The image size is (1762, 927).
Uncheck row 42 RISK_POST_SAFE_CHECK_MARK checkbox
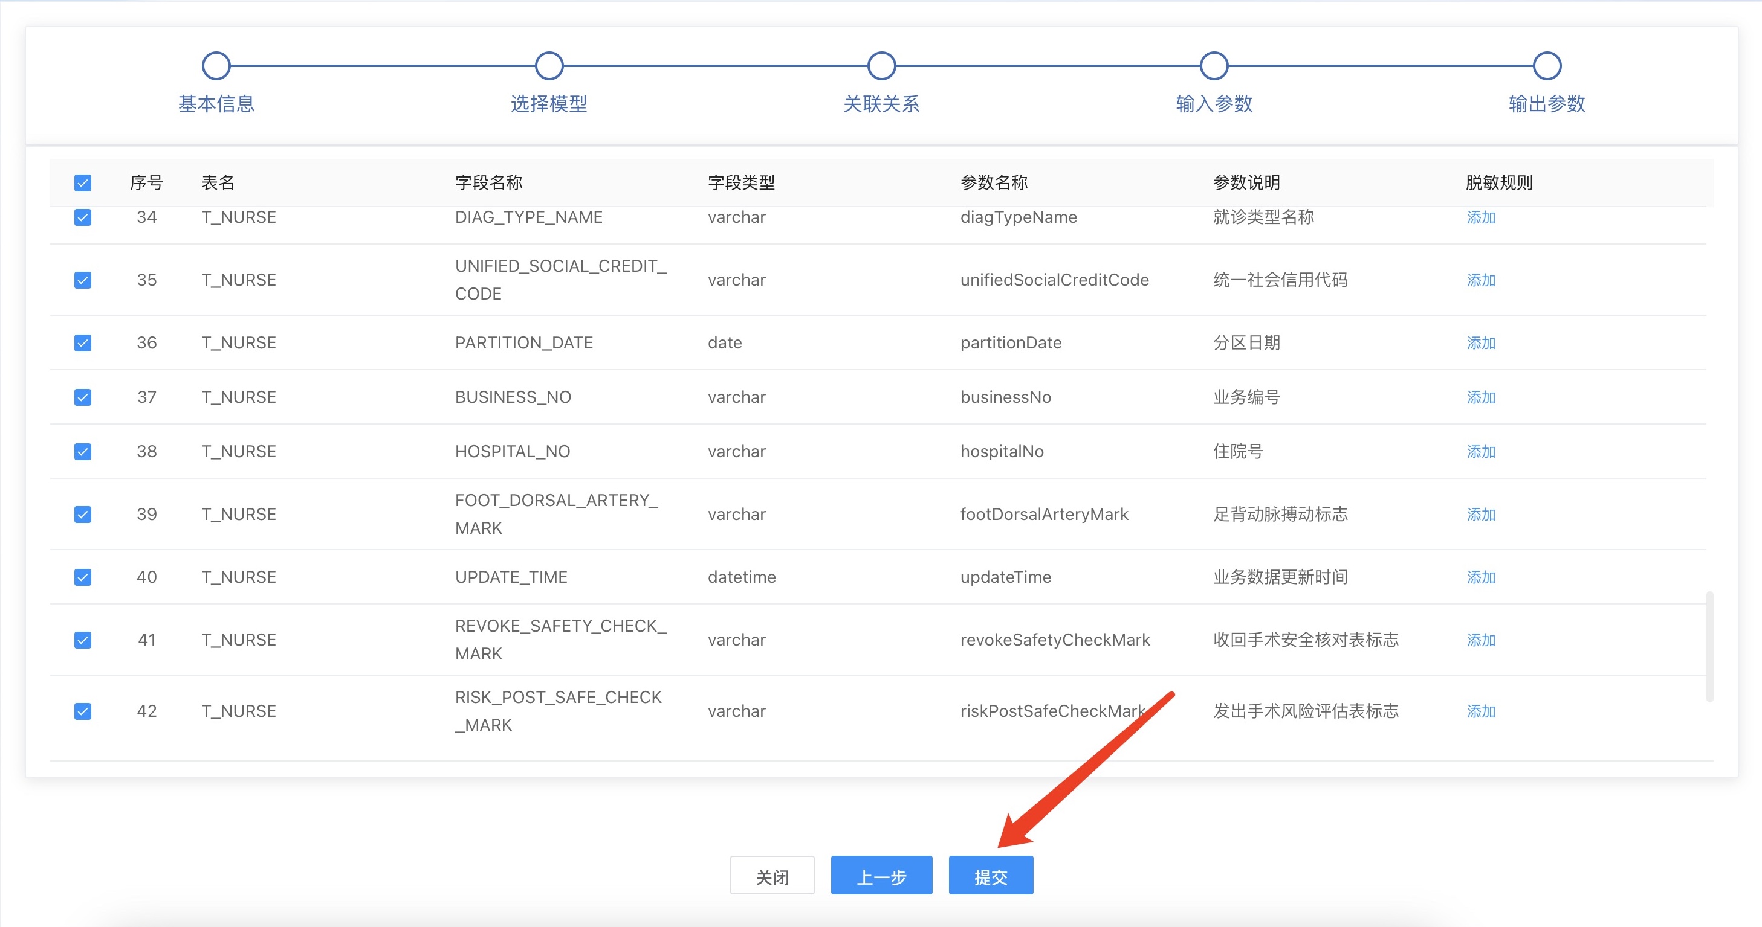[83, 711]
